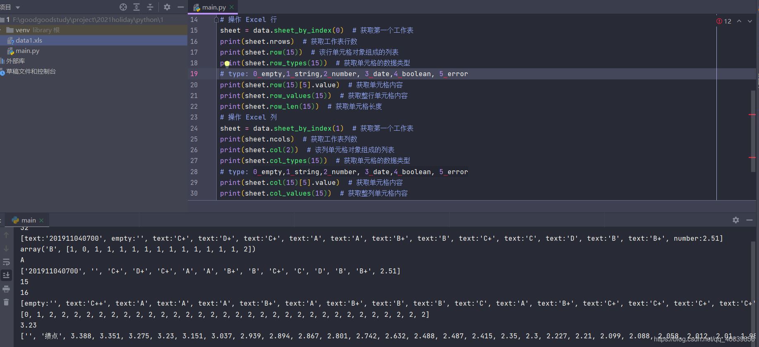Image resolution: width=759 pixels, height=347 pixels.
Task: Clear console with trash icon
Action: 6,302
